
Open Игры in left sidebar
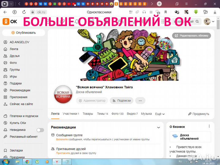(x=13, y=76)
